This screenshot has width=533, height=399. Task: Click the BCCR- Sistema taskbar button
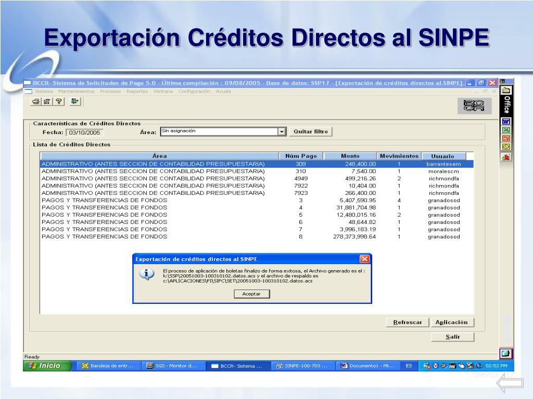(237, 366)
